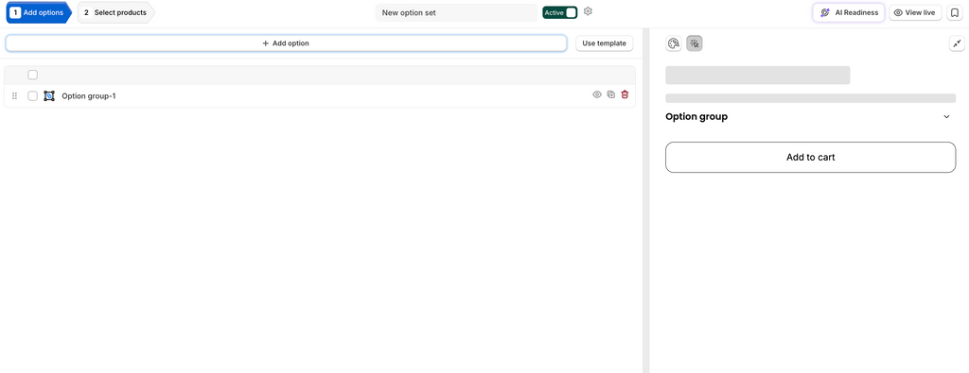Open option set settings gear
Viewport: 969px width, 373px height.
pyautogui.click(x=588, y=11)
